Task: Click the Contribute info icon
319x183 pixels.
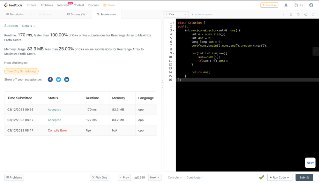Action: click(202, 177)
